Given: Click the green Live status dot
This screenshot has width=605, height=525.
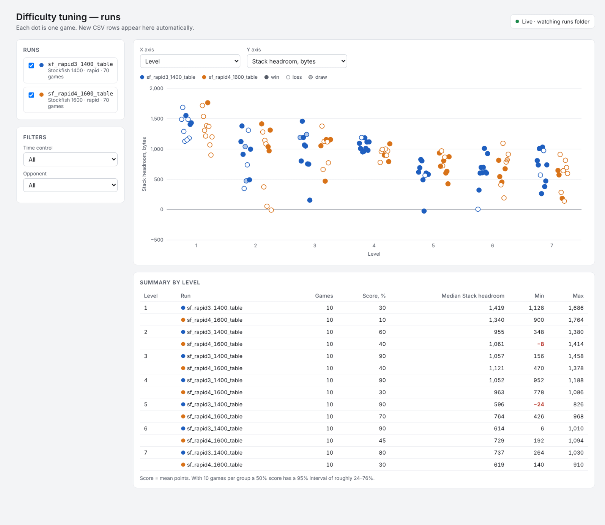Looking at the screenshot, I should pos(517,22).
